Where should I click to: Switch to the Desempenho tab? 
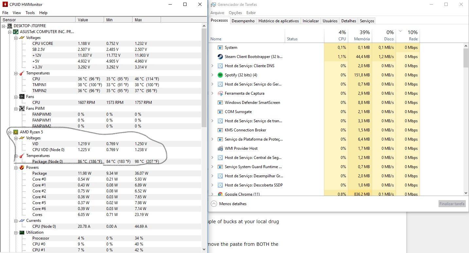(x=243, y=21)
